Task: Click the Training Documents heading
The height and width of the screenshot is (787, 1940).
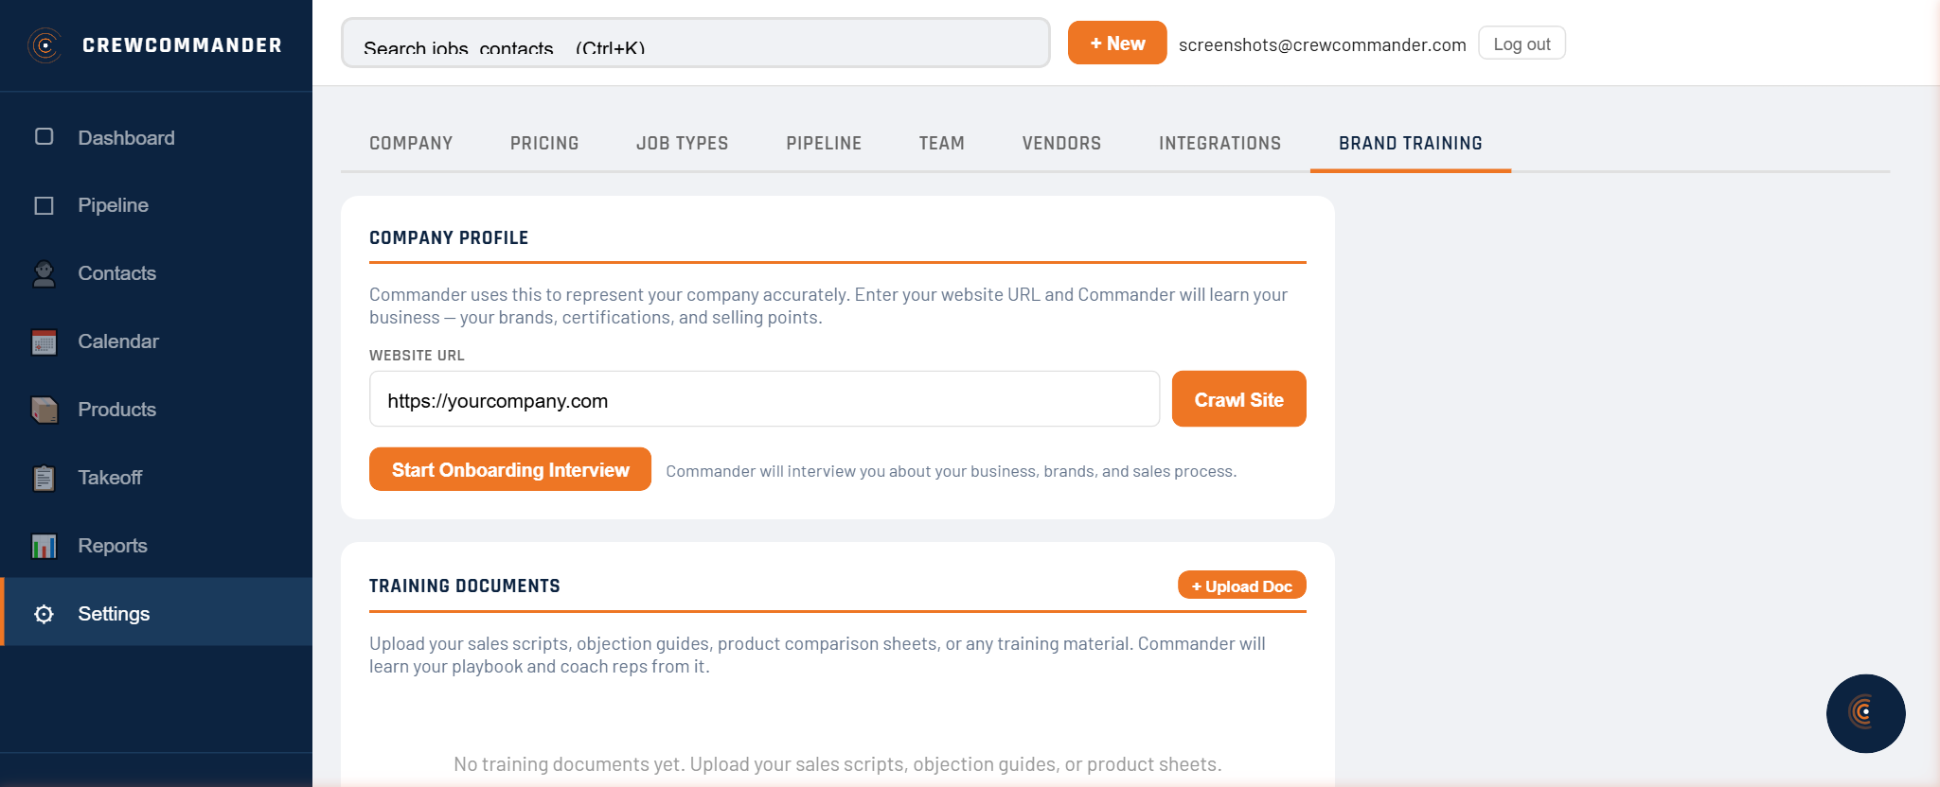Action: pyautogui.click(x=465, y=586)
